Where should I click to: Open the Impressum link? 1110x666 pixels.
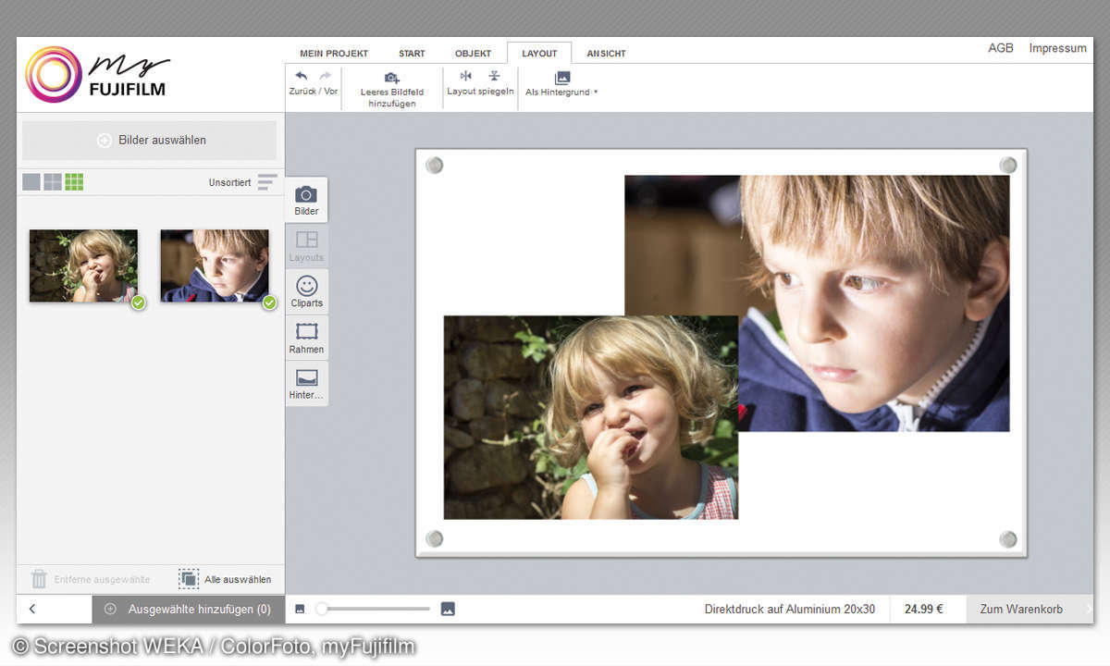1057,48
